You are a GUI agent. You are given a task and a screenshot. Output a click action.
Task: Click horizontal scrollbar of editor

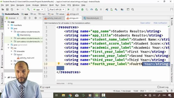click(x=104, y=80)
